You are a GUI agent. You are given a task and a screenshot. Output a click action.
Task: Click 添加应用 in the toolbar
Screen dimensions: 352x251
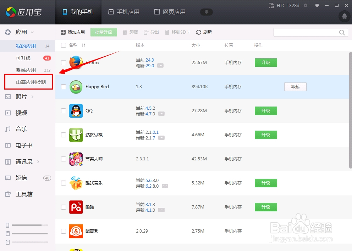[73, 32]
